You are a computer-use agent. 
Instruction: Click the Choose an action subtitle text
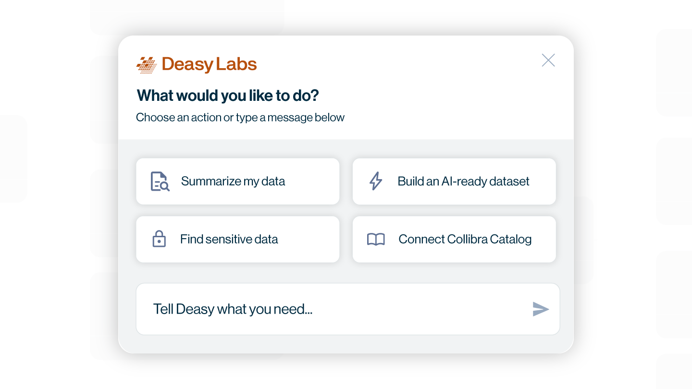pos(240,117)
